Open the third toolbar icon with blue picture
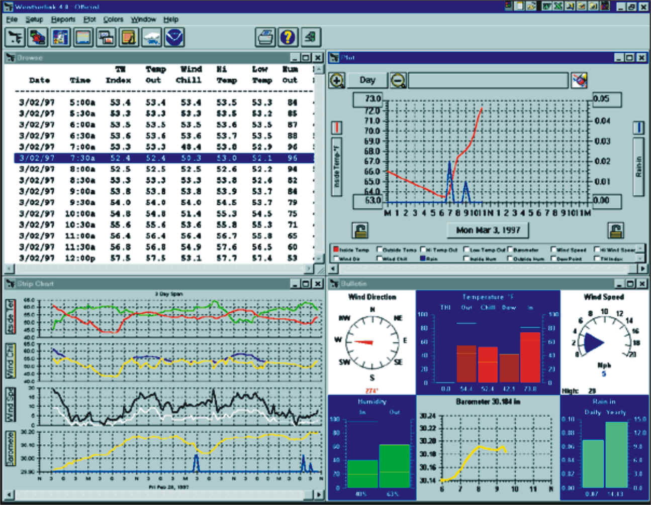 tap(60, 37)
